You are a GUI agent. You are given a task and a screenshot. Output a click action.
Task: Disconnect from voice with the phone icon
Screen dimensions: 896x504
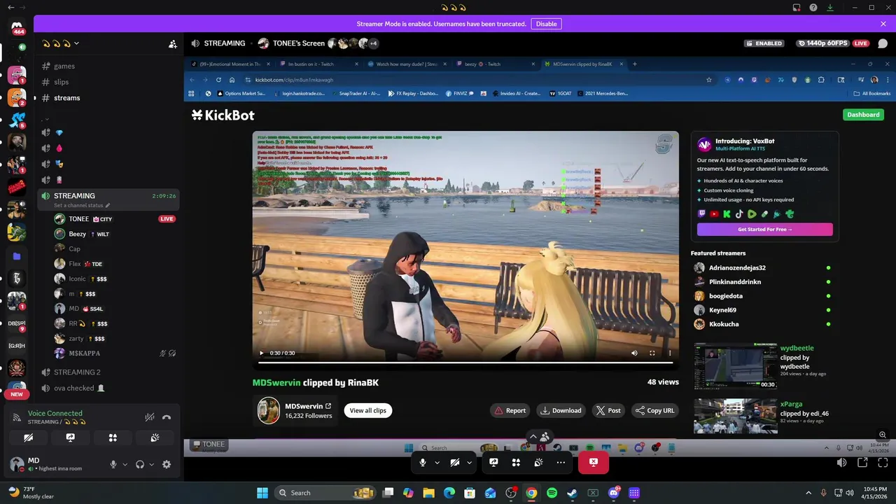167,417
